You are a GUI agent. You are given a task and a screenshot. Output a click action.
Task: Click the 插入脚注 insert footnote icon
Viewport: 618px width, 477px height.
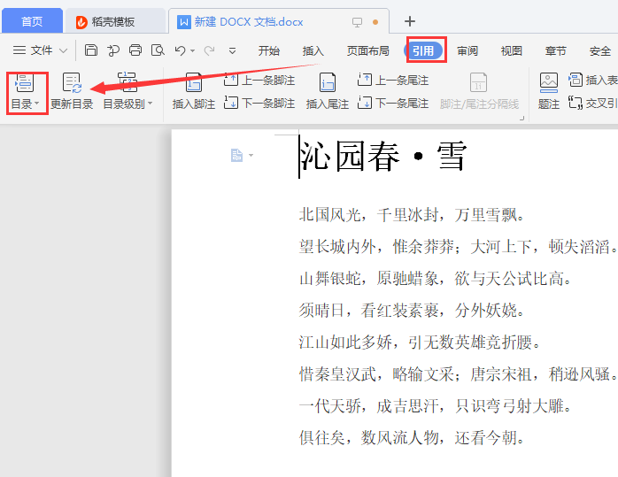(x=193, y=84)
